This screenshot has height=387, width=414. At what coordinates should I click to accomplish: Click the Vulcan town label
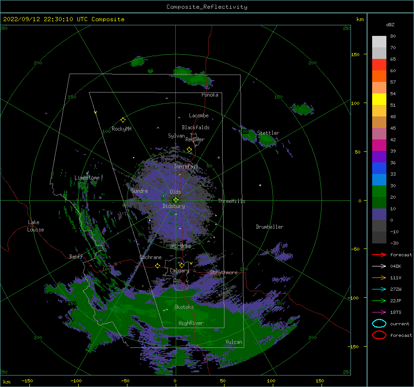(234, 342)
